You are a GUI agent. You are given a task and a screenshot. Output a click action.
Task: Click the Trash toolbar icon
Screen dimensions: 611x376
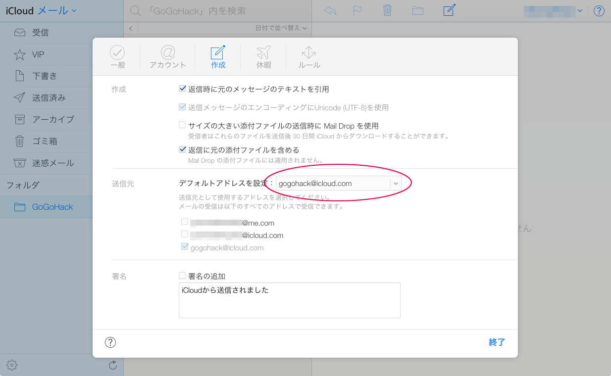click(388, 10)
